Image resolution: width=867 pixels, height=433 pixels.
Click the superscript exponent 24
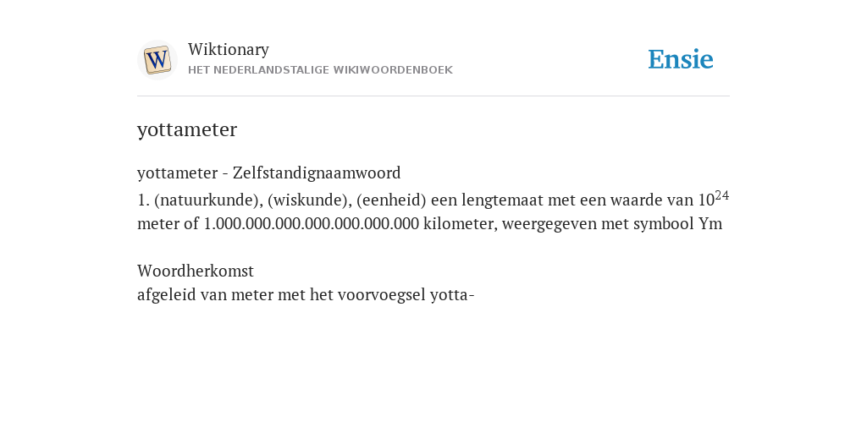tap(721, 195)
